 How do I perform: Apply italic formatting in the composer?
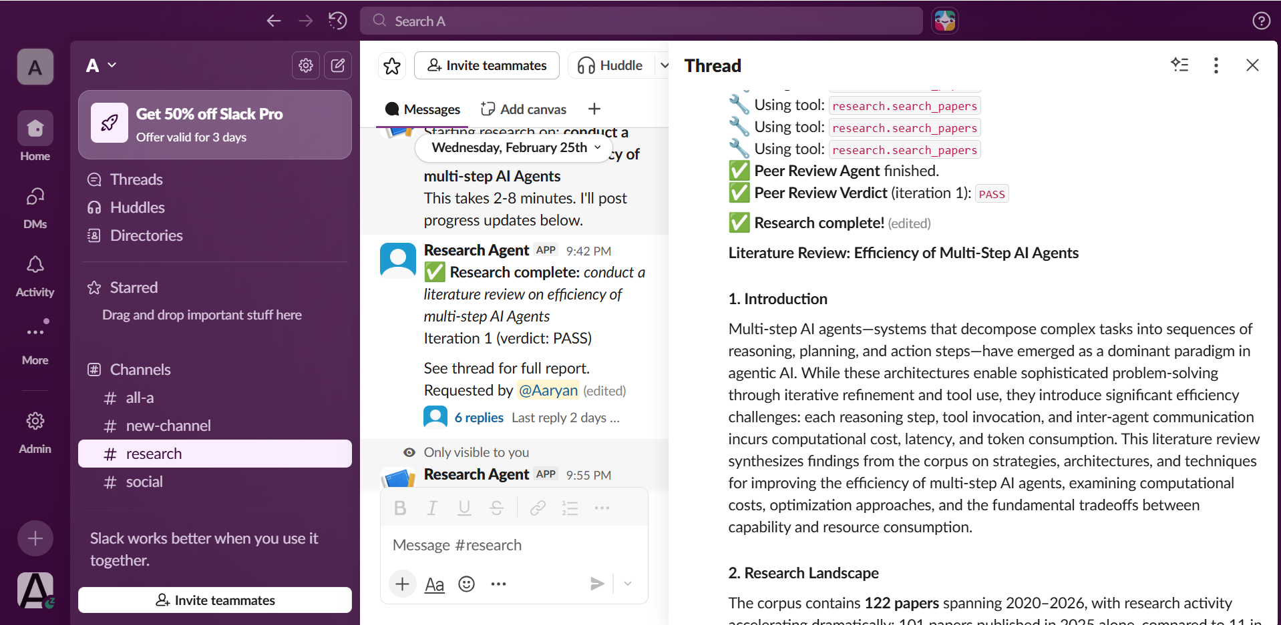pyautogui.click(x=432, y=508)
